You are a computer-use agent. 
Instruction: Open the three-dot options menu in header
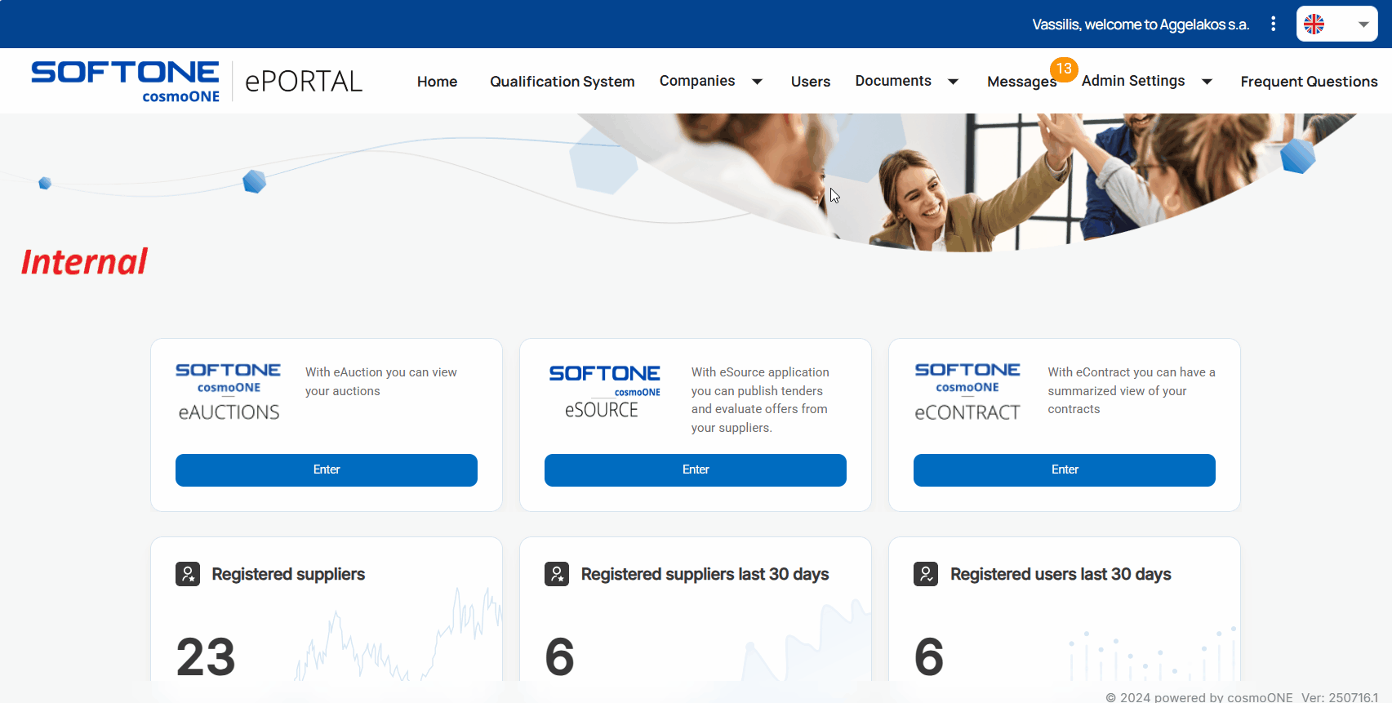(1273, 24)
